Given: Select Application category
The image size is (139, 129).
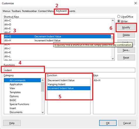Looking at the screenshot, I should click(x=22, y=84).
